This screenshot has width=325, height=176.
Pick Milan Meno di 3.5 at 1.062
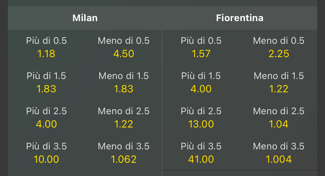[x=124, y=153]
